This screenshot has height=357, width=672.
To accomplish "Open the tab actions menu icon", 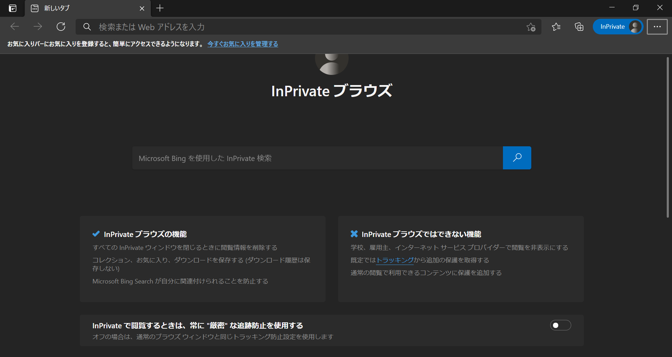I will point(13,8).
